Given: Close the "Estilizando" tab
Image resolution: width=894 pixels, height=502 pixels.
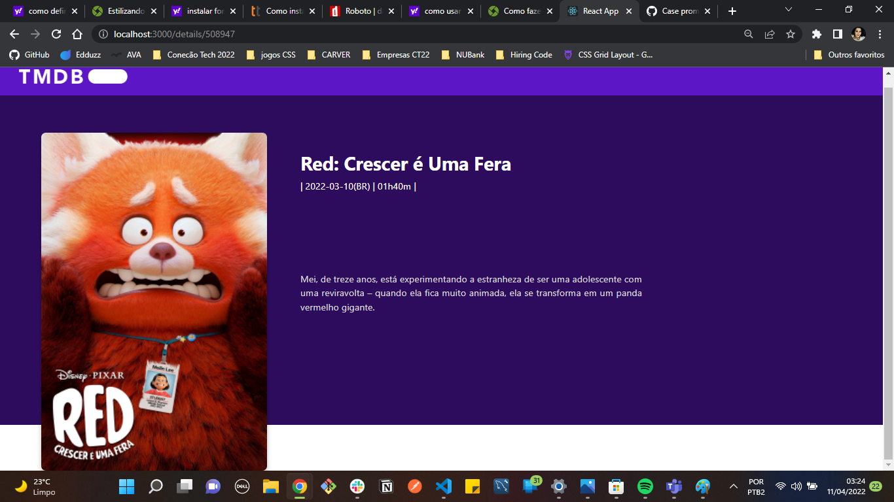Looking at the screenshot, I should tap(154, 11).
